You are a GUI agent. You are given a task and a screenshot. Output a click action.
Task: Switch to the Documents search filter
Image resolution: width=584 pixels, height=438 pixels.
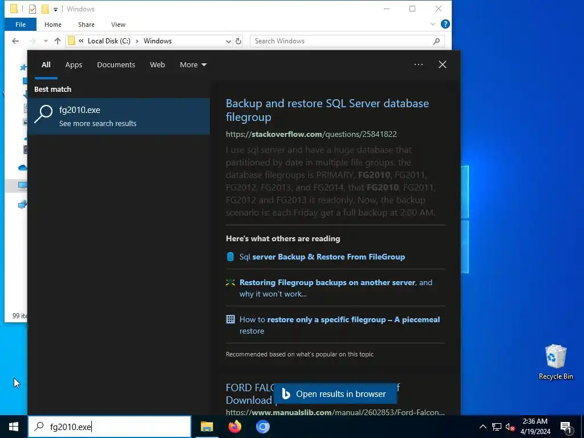116,64
